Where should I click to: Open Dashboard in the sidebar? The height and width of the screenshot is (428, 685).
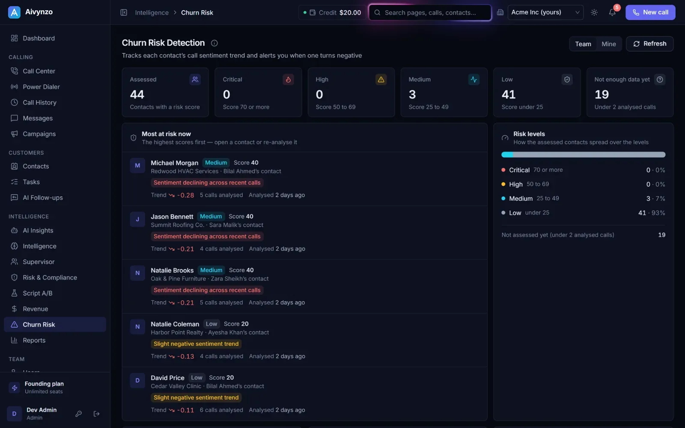pyautogui.click(x=55, y=38)
